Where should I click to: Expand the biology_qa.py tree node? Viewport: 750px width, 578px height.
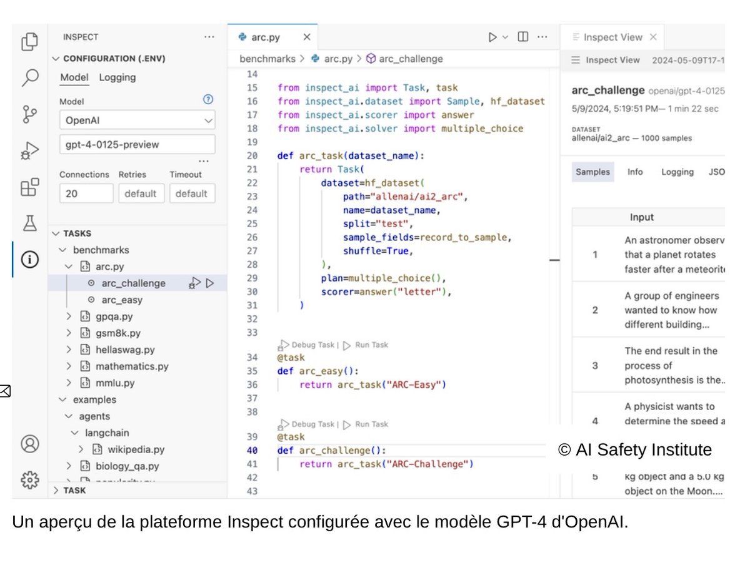[x=69, y=466]
